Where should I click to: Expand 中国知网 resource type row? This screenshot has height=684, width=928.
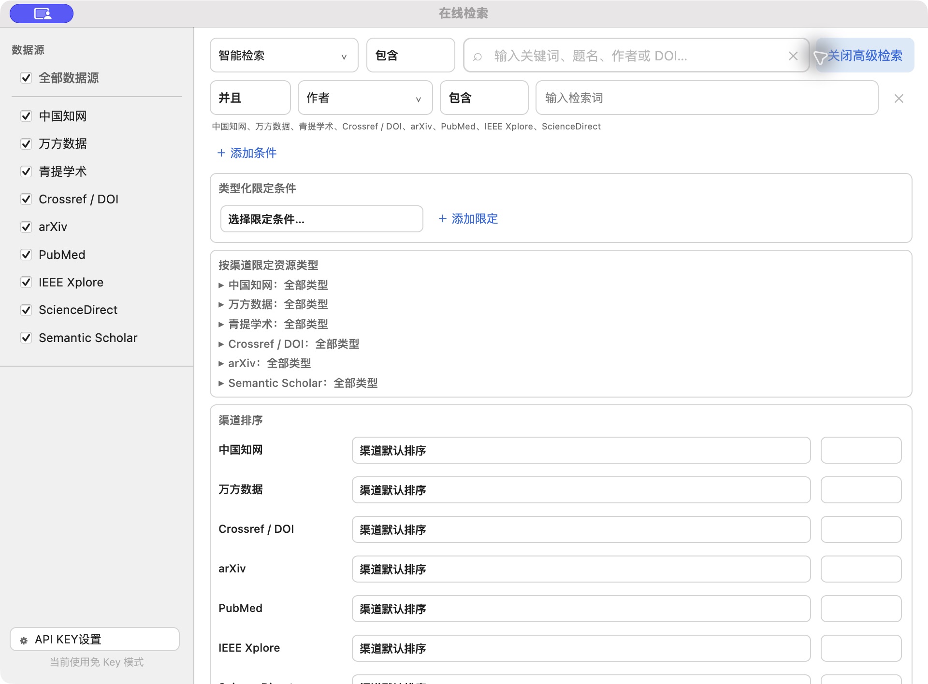pos(273,285)
